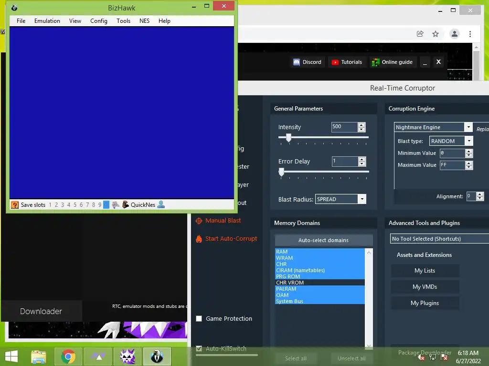
Task: Open the No Tool Selected dropdown
Action: coord(439,239)
